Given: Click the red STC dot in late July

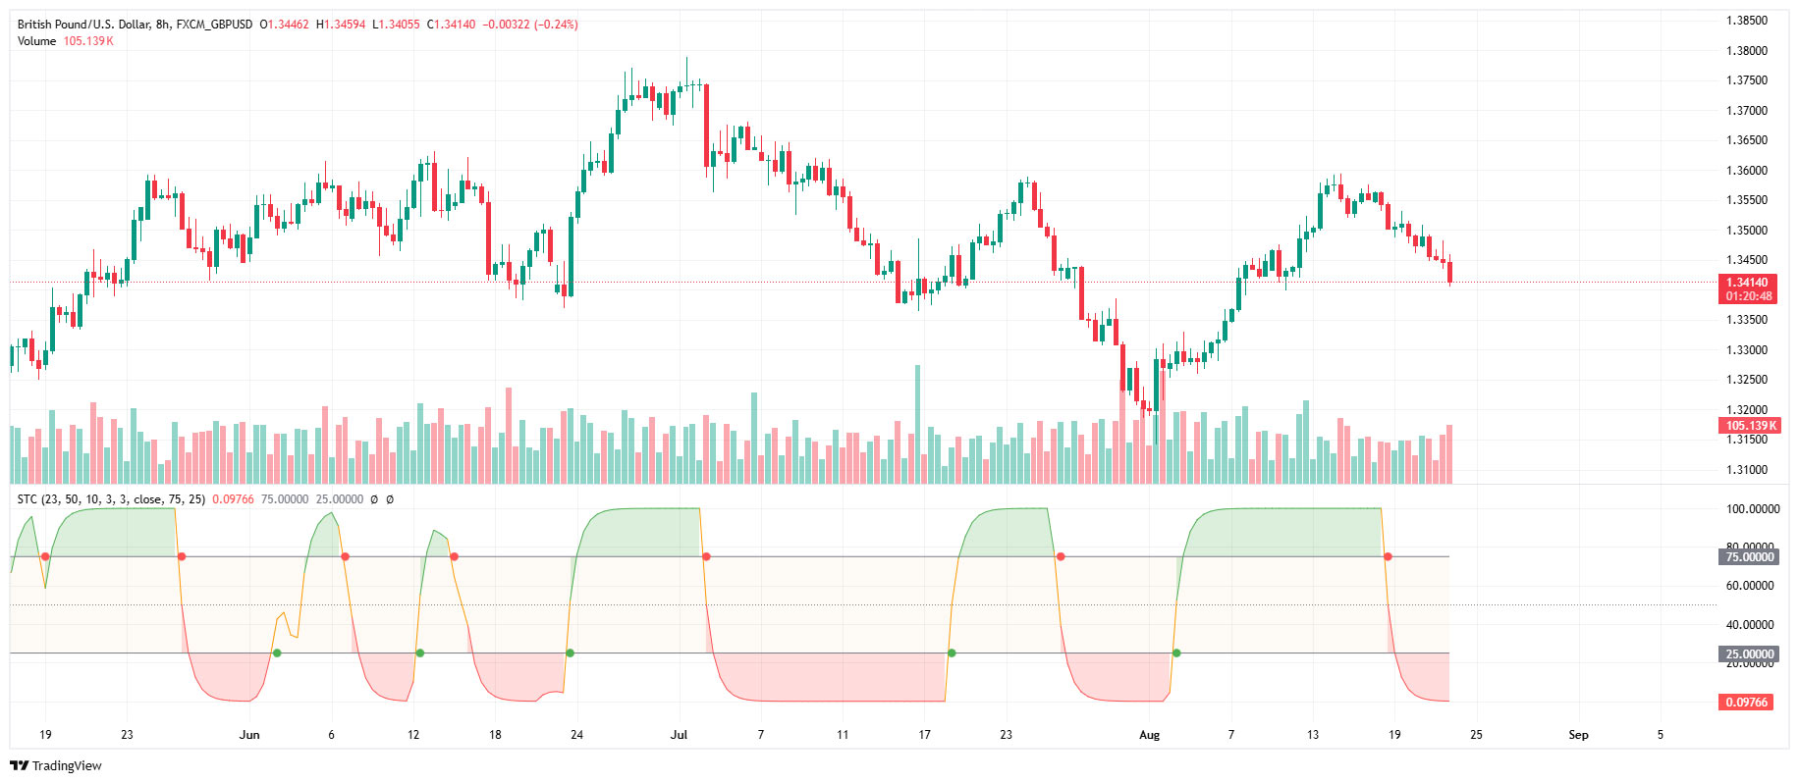Looking at the screenshot, I should coord(1061,557).
